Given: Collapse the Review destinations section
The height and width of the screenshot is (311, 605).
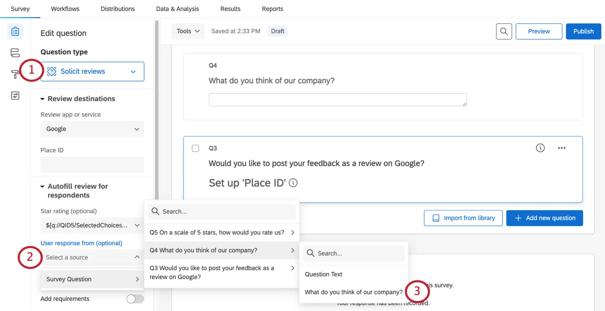Looking at the screenshot, I should (42, 99).
